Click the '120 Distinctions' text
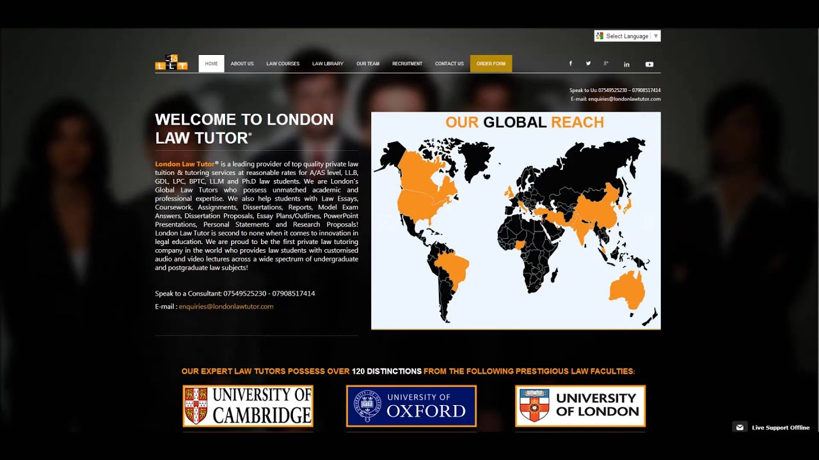Screen dimensions: 819x460 (x=386, y=371)
